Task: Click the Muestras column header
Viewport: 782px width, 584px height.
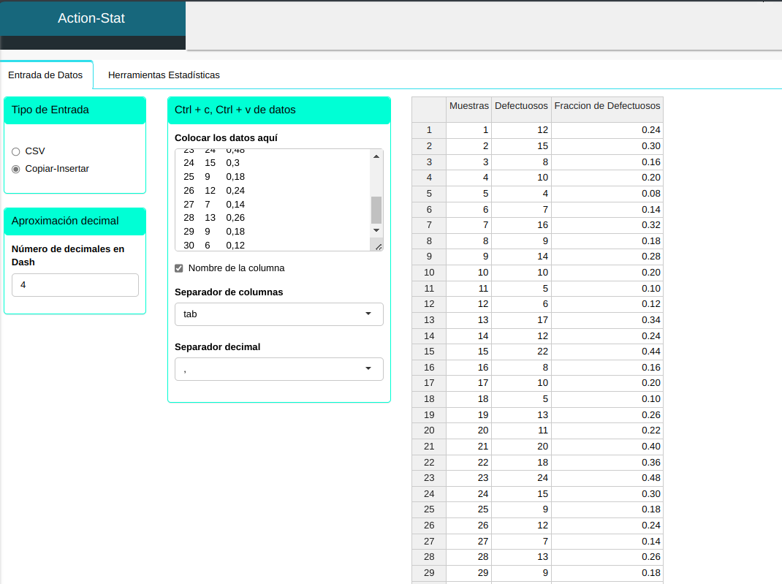Action: point(468,106)
